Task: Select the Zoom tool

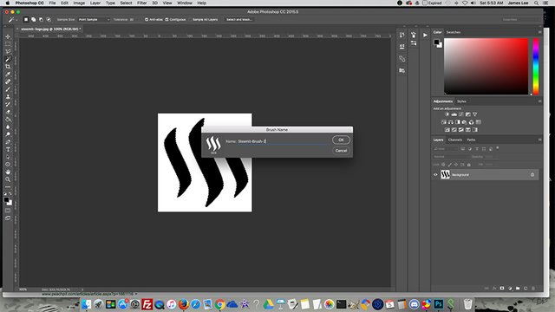Action: coord(8,179)
